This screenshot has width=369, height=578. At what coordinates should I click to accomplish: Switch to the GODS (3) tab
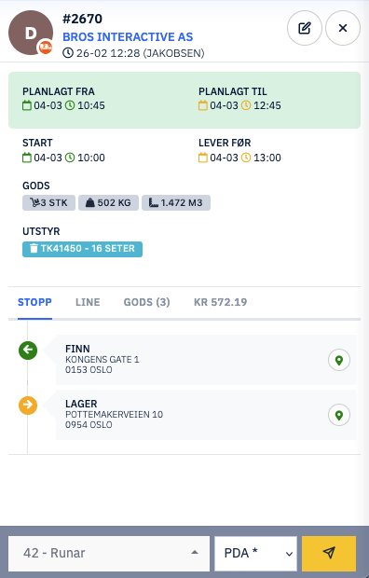point(146,302)
